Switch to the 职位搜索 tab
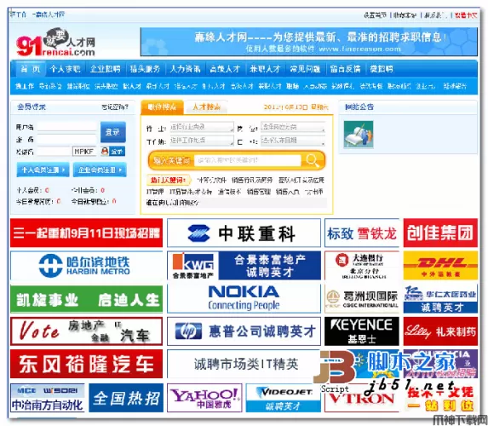This screenshot has width=488, height=426. coord(162,107)
